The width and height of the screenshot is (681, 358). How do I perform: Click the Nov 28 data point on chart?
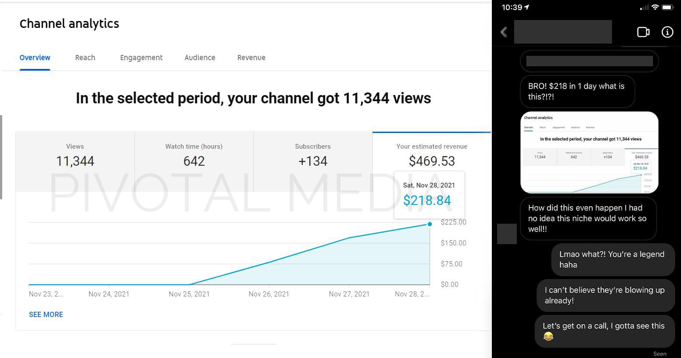tap(430, 224)
